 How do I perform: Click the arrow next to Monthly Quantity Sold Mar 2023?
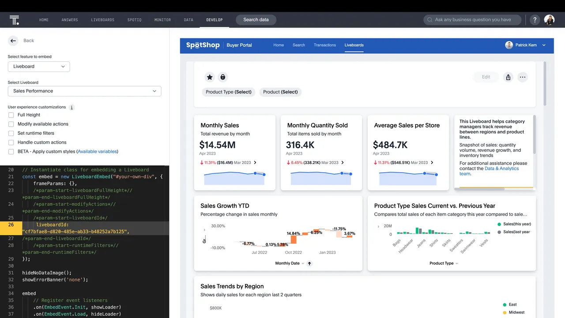pyautogui.click(x=343, y=163)
